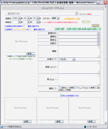This screenshot has height=129, width=108.
Task: Check the マニュアルとして使用 checkbox
Action: click(x=76, y=88)
